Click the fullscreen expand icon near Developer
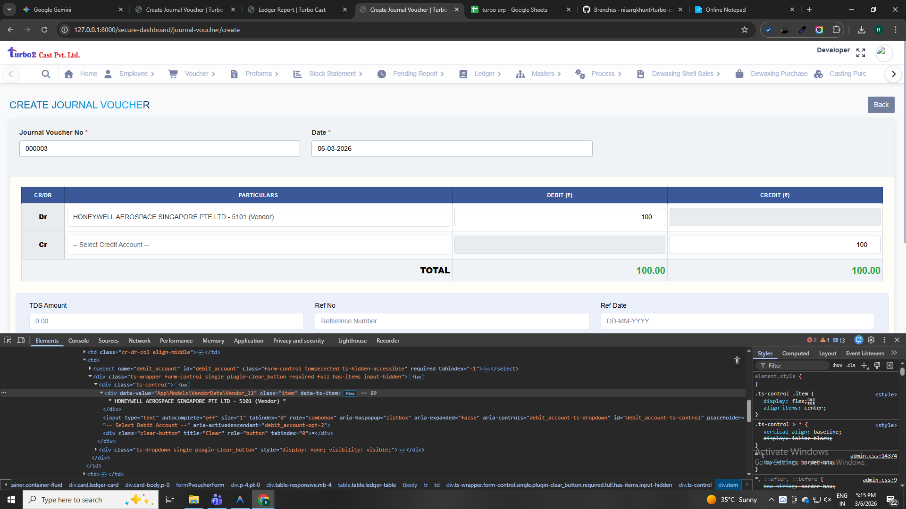The image size is (906, 509). [860, 53]
